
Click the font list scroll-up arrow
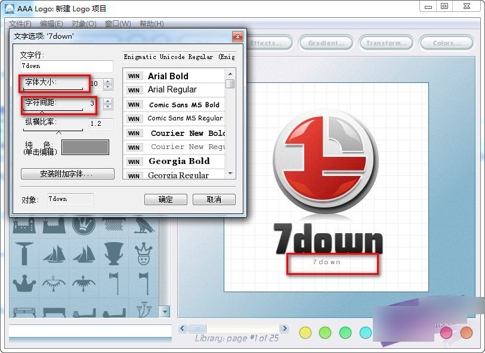(230, 74)
